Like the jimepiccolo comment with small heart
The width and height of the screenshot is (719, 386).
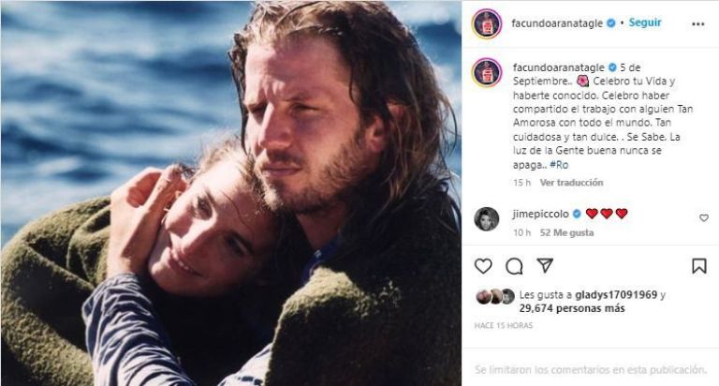click(x=704, y=218)
